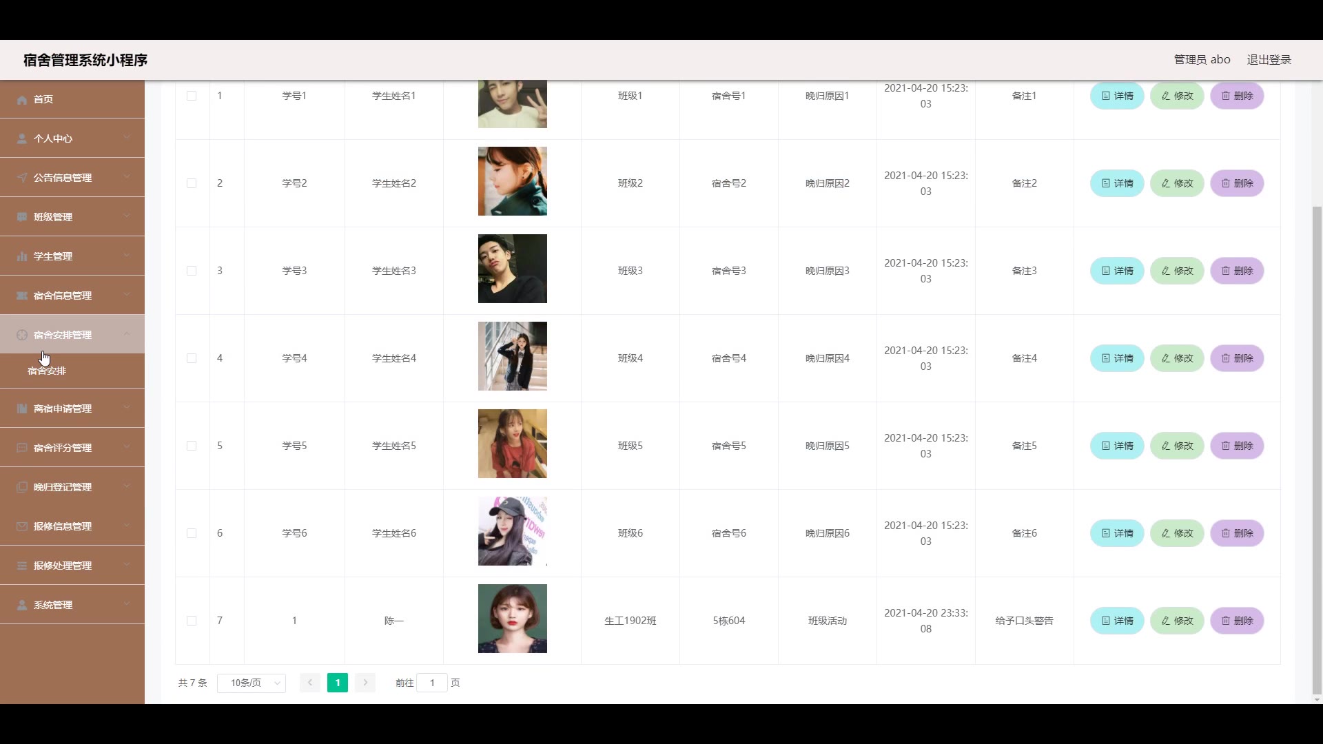Click 详情 button for row 3
The image size is (1323, 744).
tap(1117, 271)
